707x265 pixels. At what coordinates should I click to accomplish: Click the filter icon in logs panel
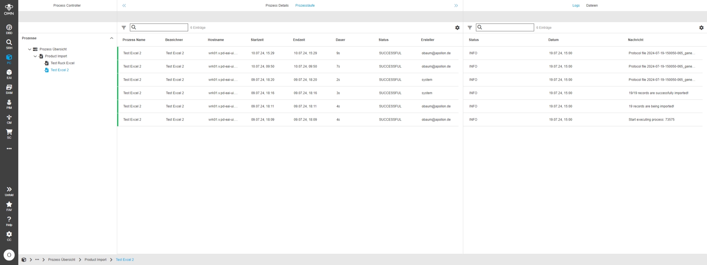click(470, 28)
